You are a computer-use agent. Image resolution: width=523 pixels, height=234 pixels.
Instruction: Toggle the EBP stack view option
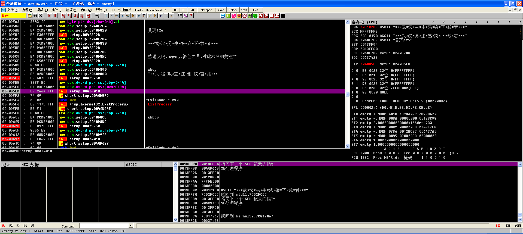(x=508, y=226)
